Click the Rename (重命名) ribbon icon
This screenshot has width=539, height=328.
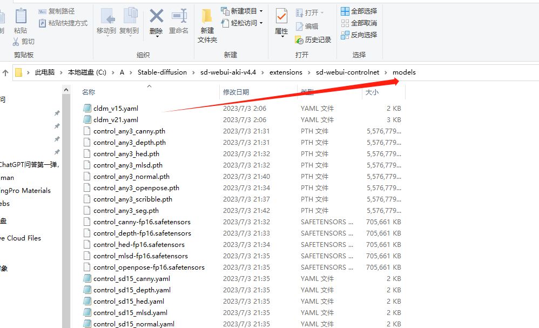click(x=179, y=16)
